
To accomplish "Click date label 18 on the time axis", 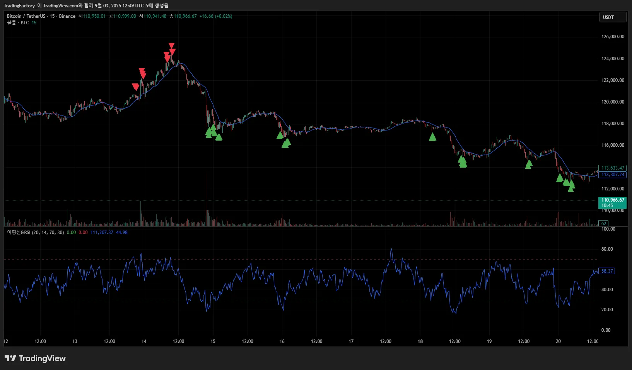I will [420, 341].
